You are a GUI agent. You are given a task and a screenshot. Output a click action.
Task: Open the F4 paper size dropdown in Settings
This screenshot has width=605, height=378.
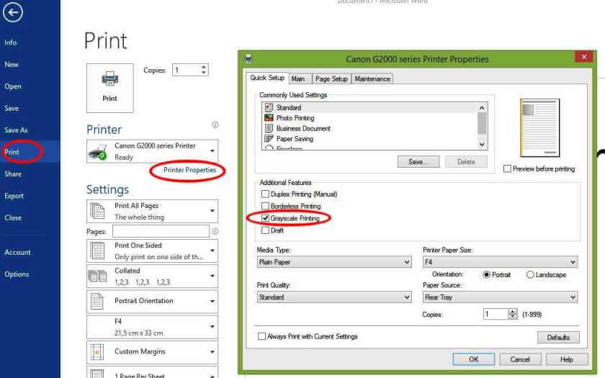(x=212, y=327)
